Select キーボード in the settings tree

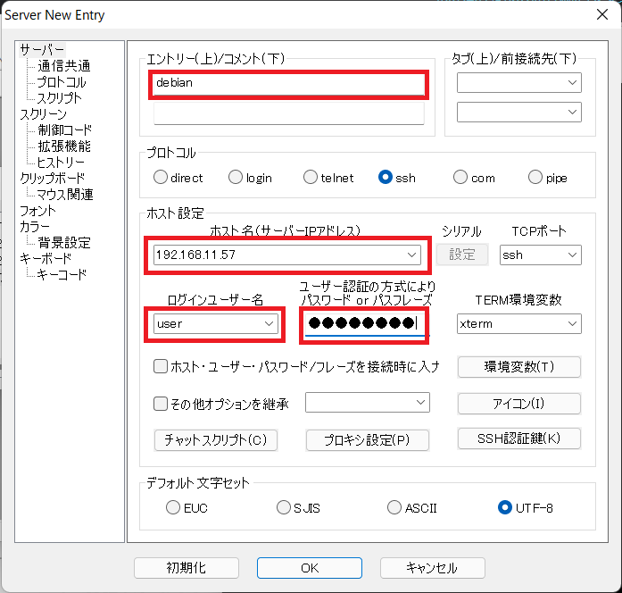tap(46, 258)
